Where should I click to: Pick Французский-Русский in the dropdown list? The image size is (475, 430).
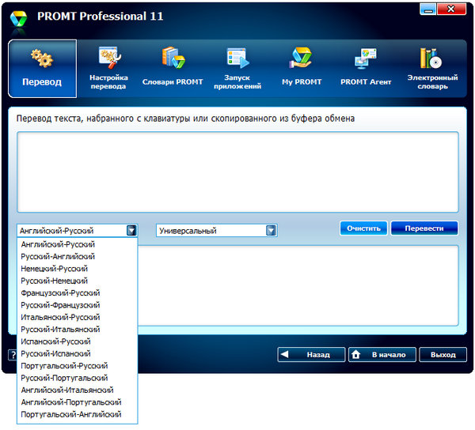[x=61, y=293]
